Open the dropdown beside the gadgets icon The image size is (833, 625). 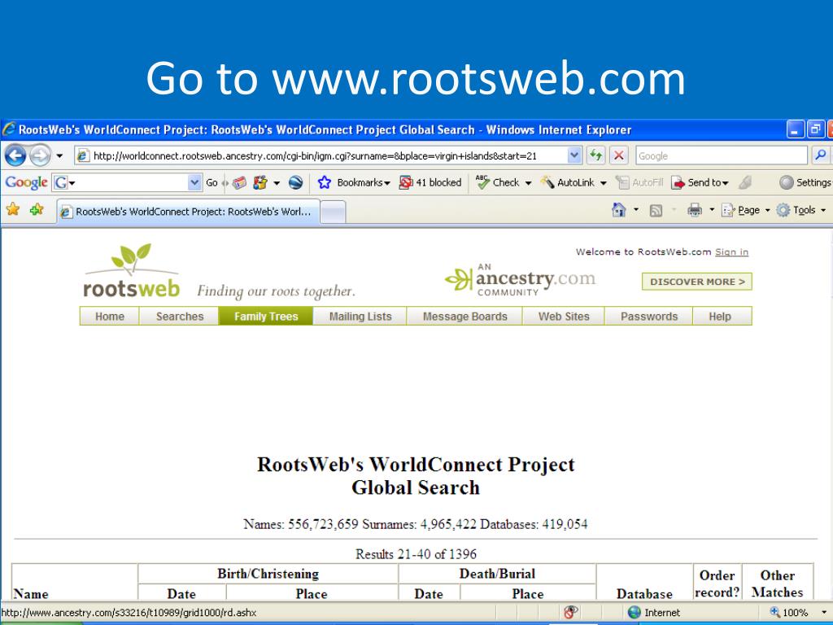[x=277, y=183]
